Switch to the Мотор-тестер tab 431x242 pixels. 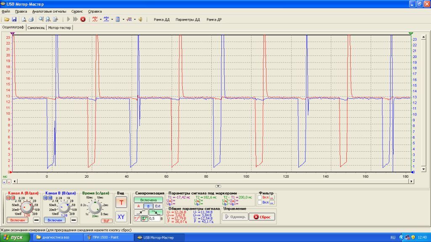point(59,28)
